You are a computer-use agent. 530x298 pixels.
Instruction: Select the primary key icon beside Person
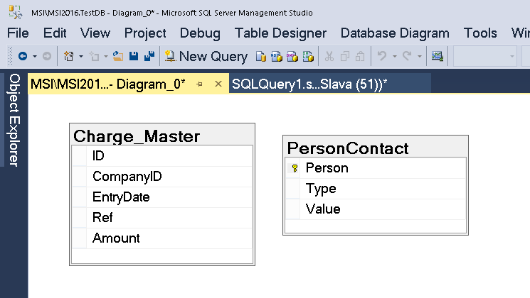[x=295, y=169]
